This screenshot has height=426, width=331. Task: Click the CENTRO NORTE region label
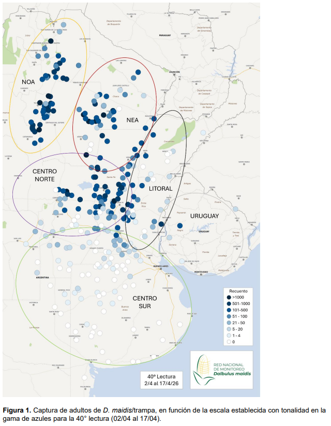point(44,175)
